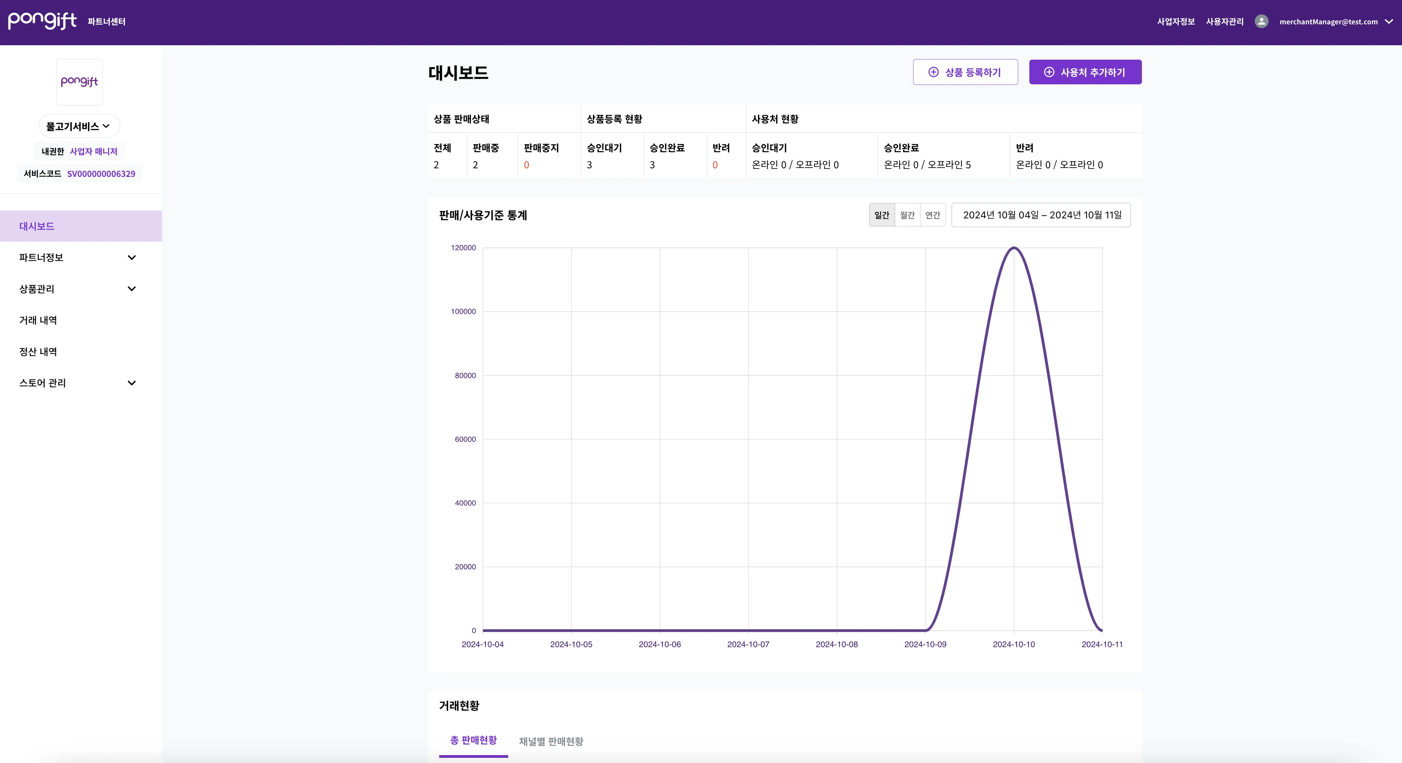Click the pongift merchant logo thumbnail

[80, 82]
